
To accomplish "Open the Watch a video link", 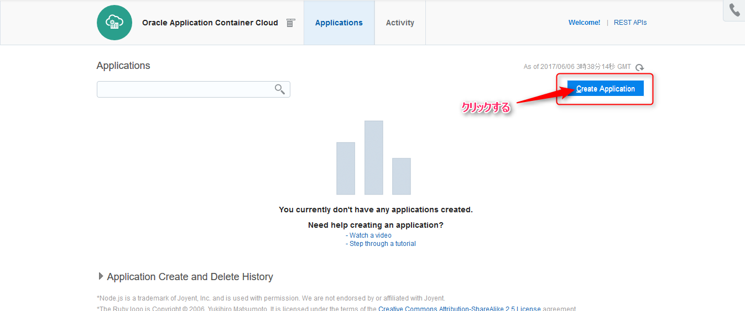I will click(371, 235).
